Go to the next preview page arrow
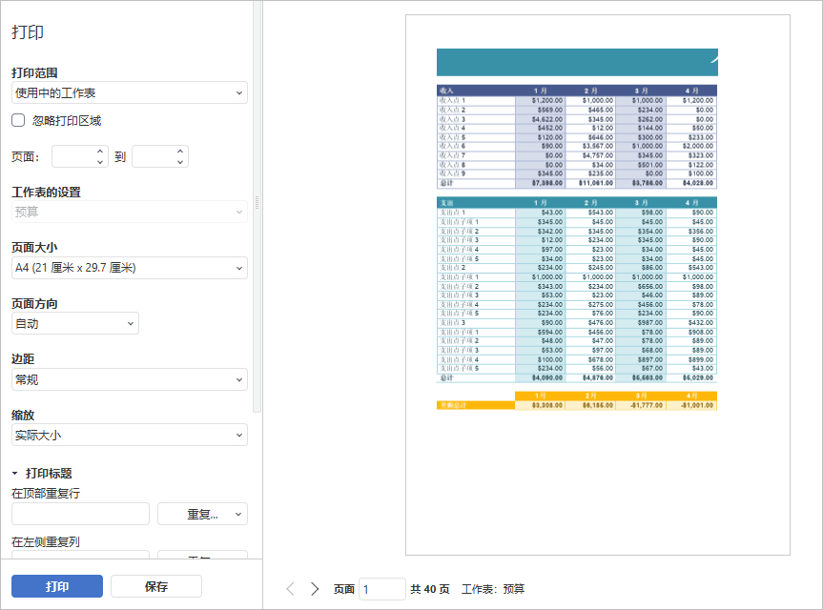 click(315, 589)
